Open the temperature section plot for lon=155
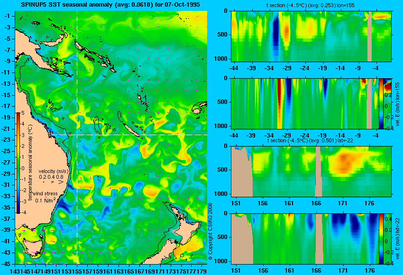The width and height of the screenshot is (403, 275). pos(311,36)
